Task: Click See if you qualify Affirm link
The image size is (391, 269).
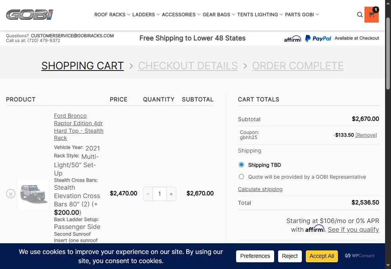Action: point(353,230)
